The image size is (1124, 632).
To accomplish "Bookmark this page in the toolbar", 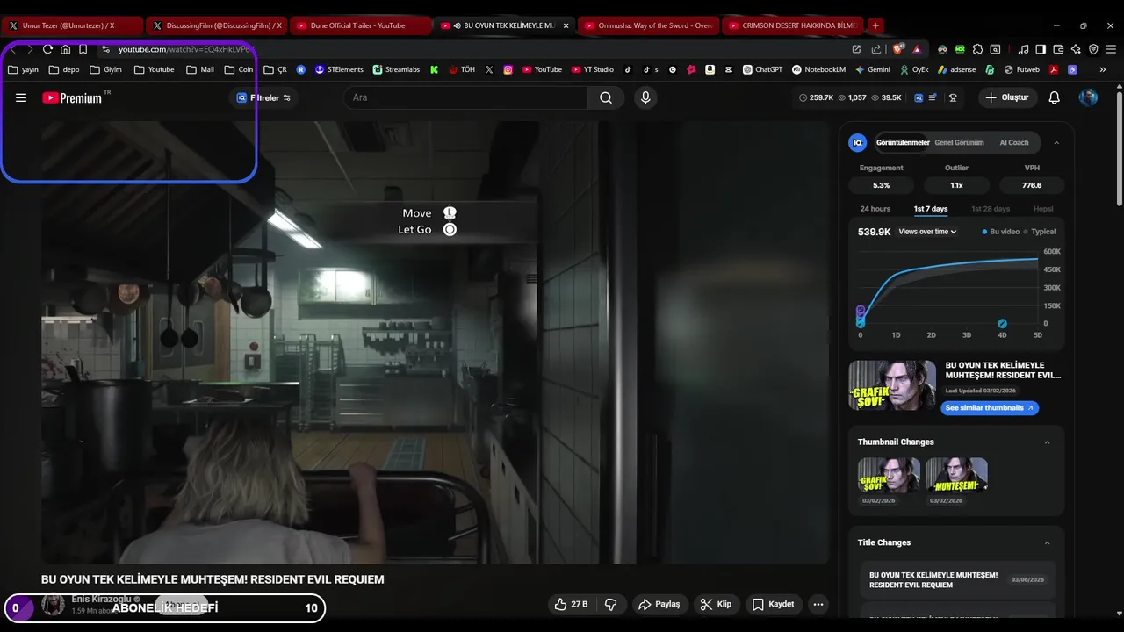I will 83,49.
